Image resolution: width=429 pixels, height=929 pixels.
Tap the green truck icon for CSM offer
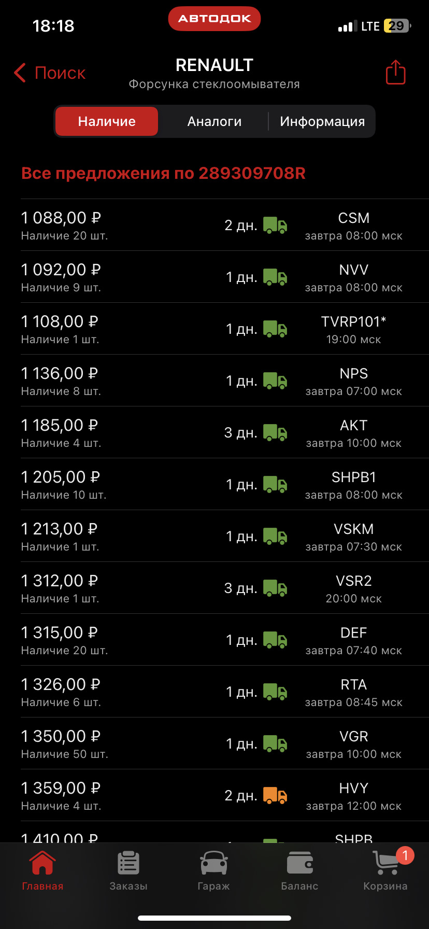click(x=275, y=225)
